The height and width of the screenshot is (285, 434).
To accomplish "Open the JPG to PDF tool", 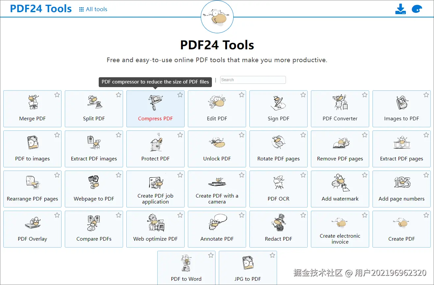I will click(x=248, y=268).
